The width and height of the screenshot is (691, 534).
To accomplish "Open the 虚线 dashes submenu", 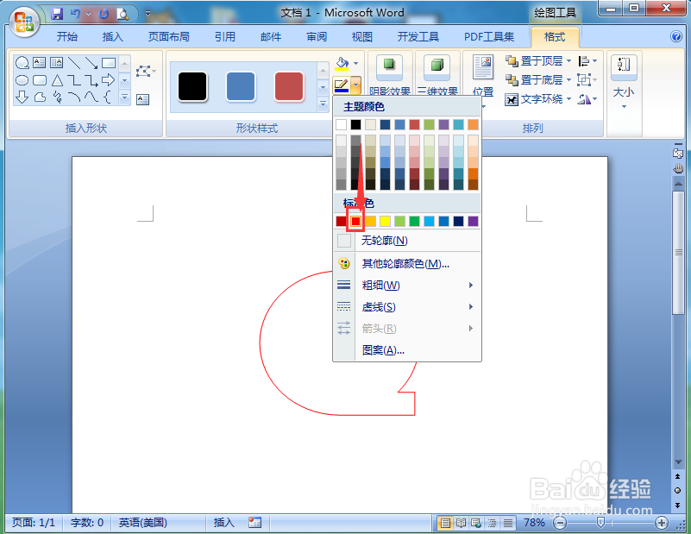I will pyautogui.click(x=407, y=306).
